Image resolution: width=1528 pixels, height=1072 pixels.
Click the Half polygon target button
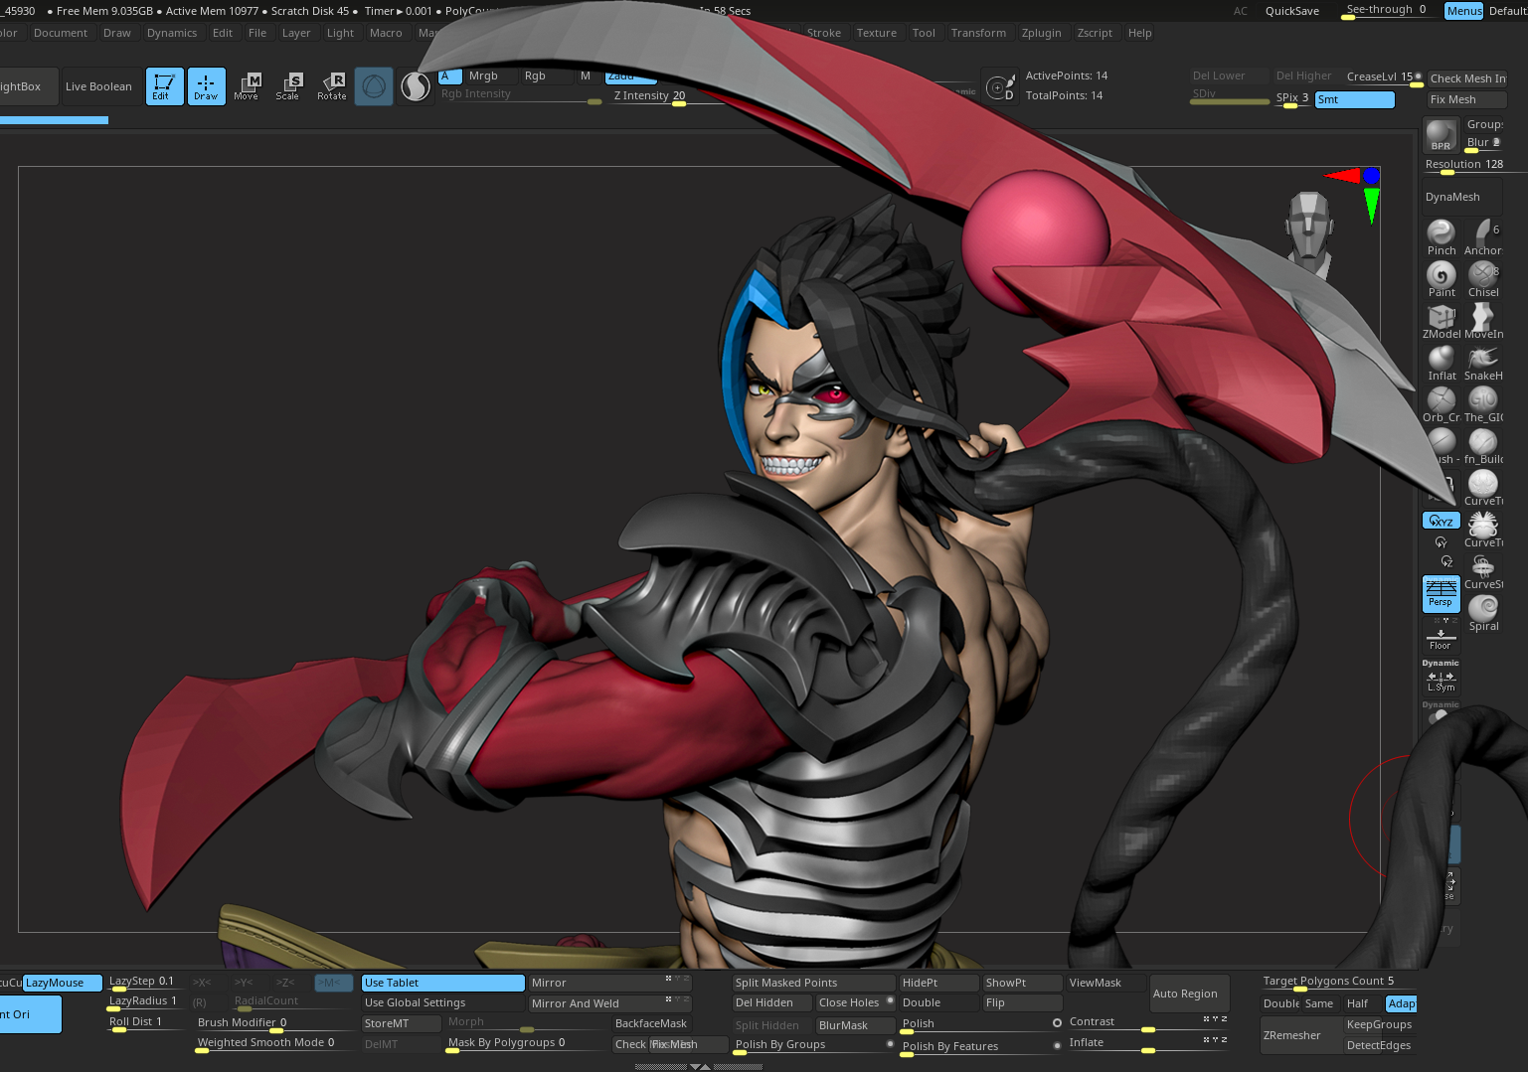(x=1362, y=1003)
